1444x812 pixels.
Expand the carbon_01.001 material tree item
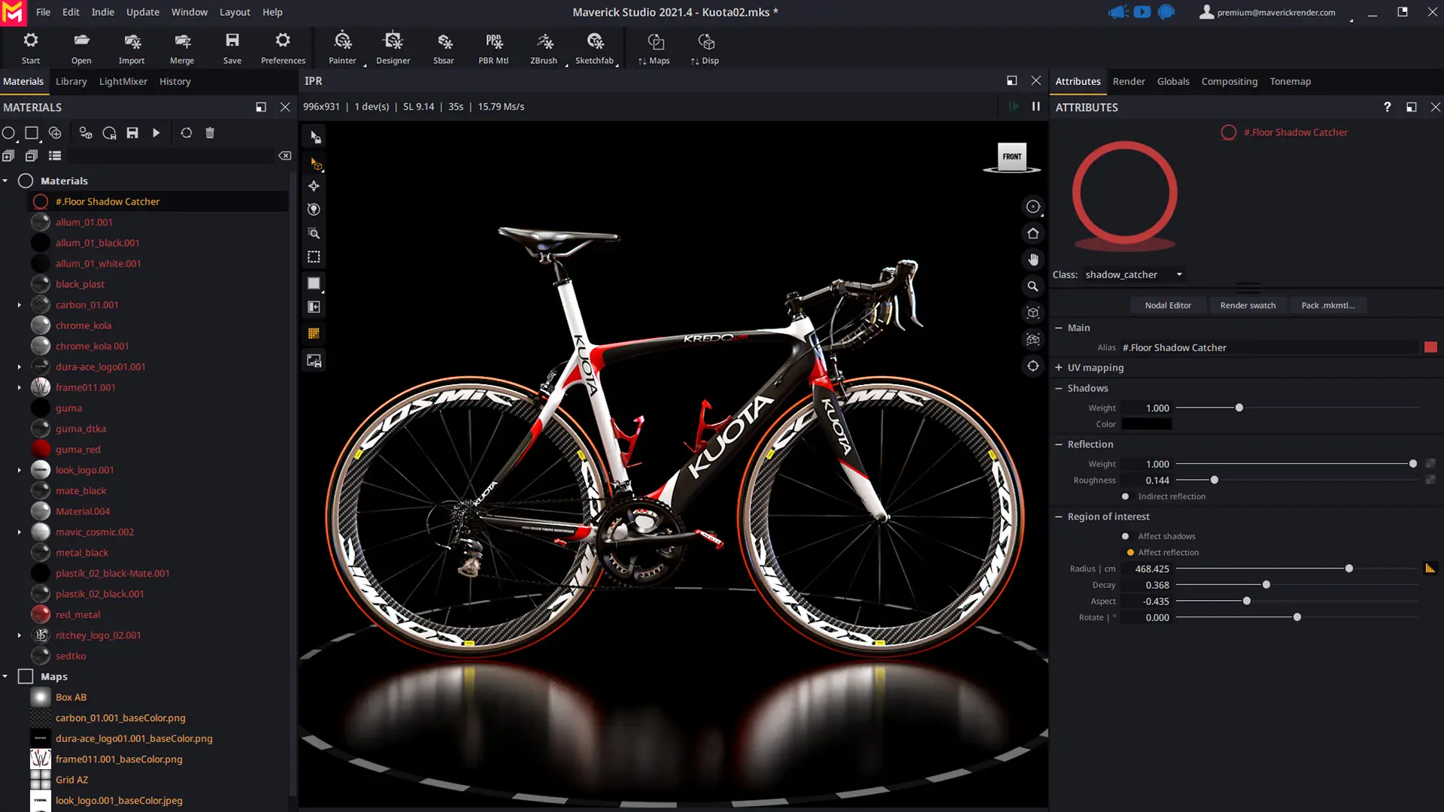[20, 305]
